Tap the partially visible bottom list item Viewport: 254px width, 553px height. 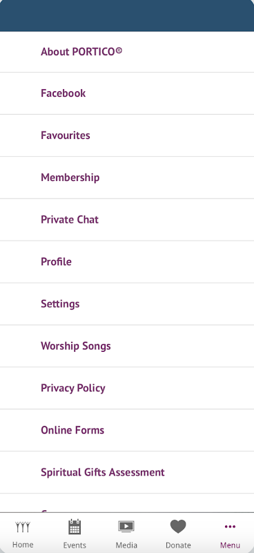(127, 503)
